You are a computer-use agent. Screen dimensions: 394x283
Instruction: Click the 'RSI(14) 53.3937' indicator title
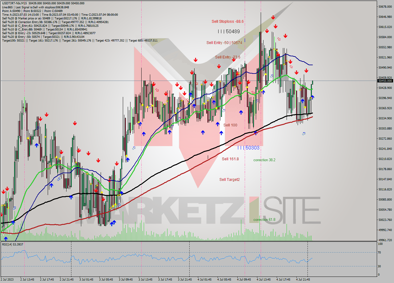click(x=13, y=244)
